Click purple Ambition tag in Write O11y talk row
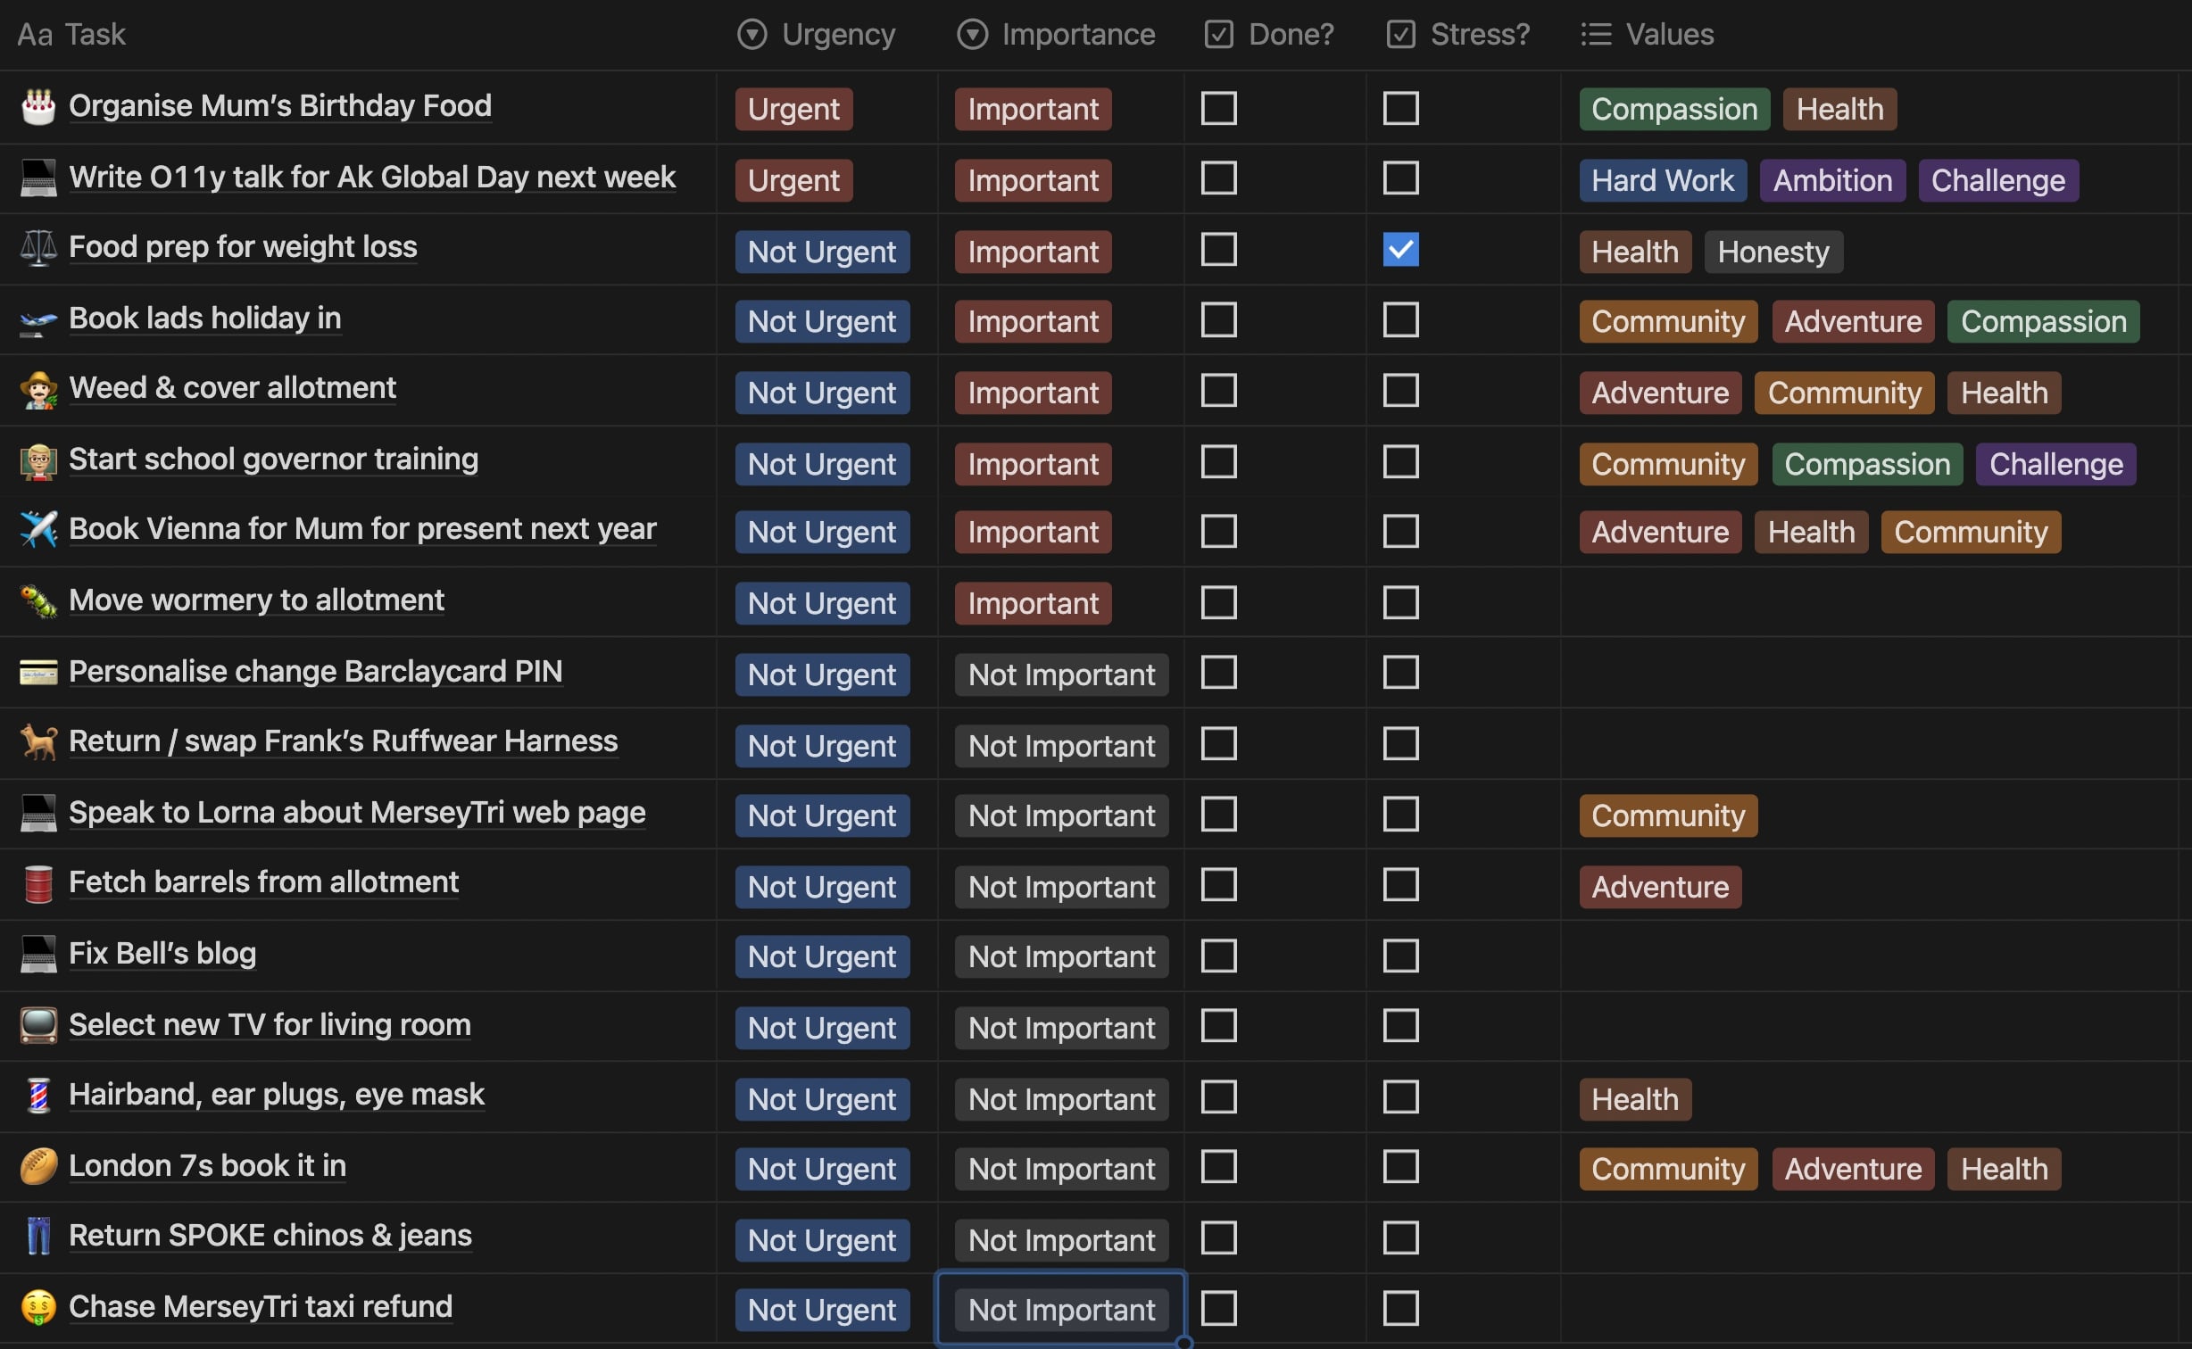This screenshot has width=2192, height=1349. tap(1831, 180)
